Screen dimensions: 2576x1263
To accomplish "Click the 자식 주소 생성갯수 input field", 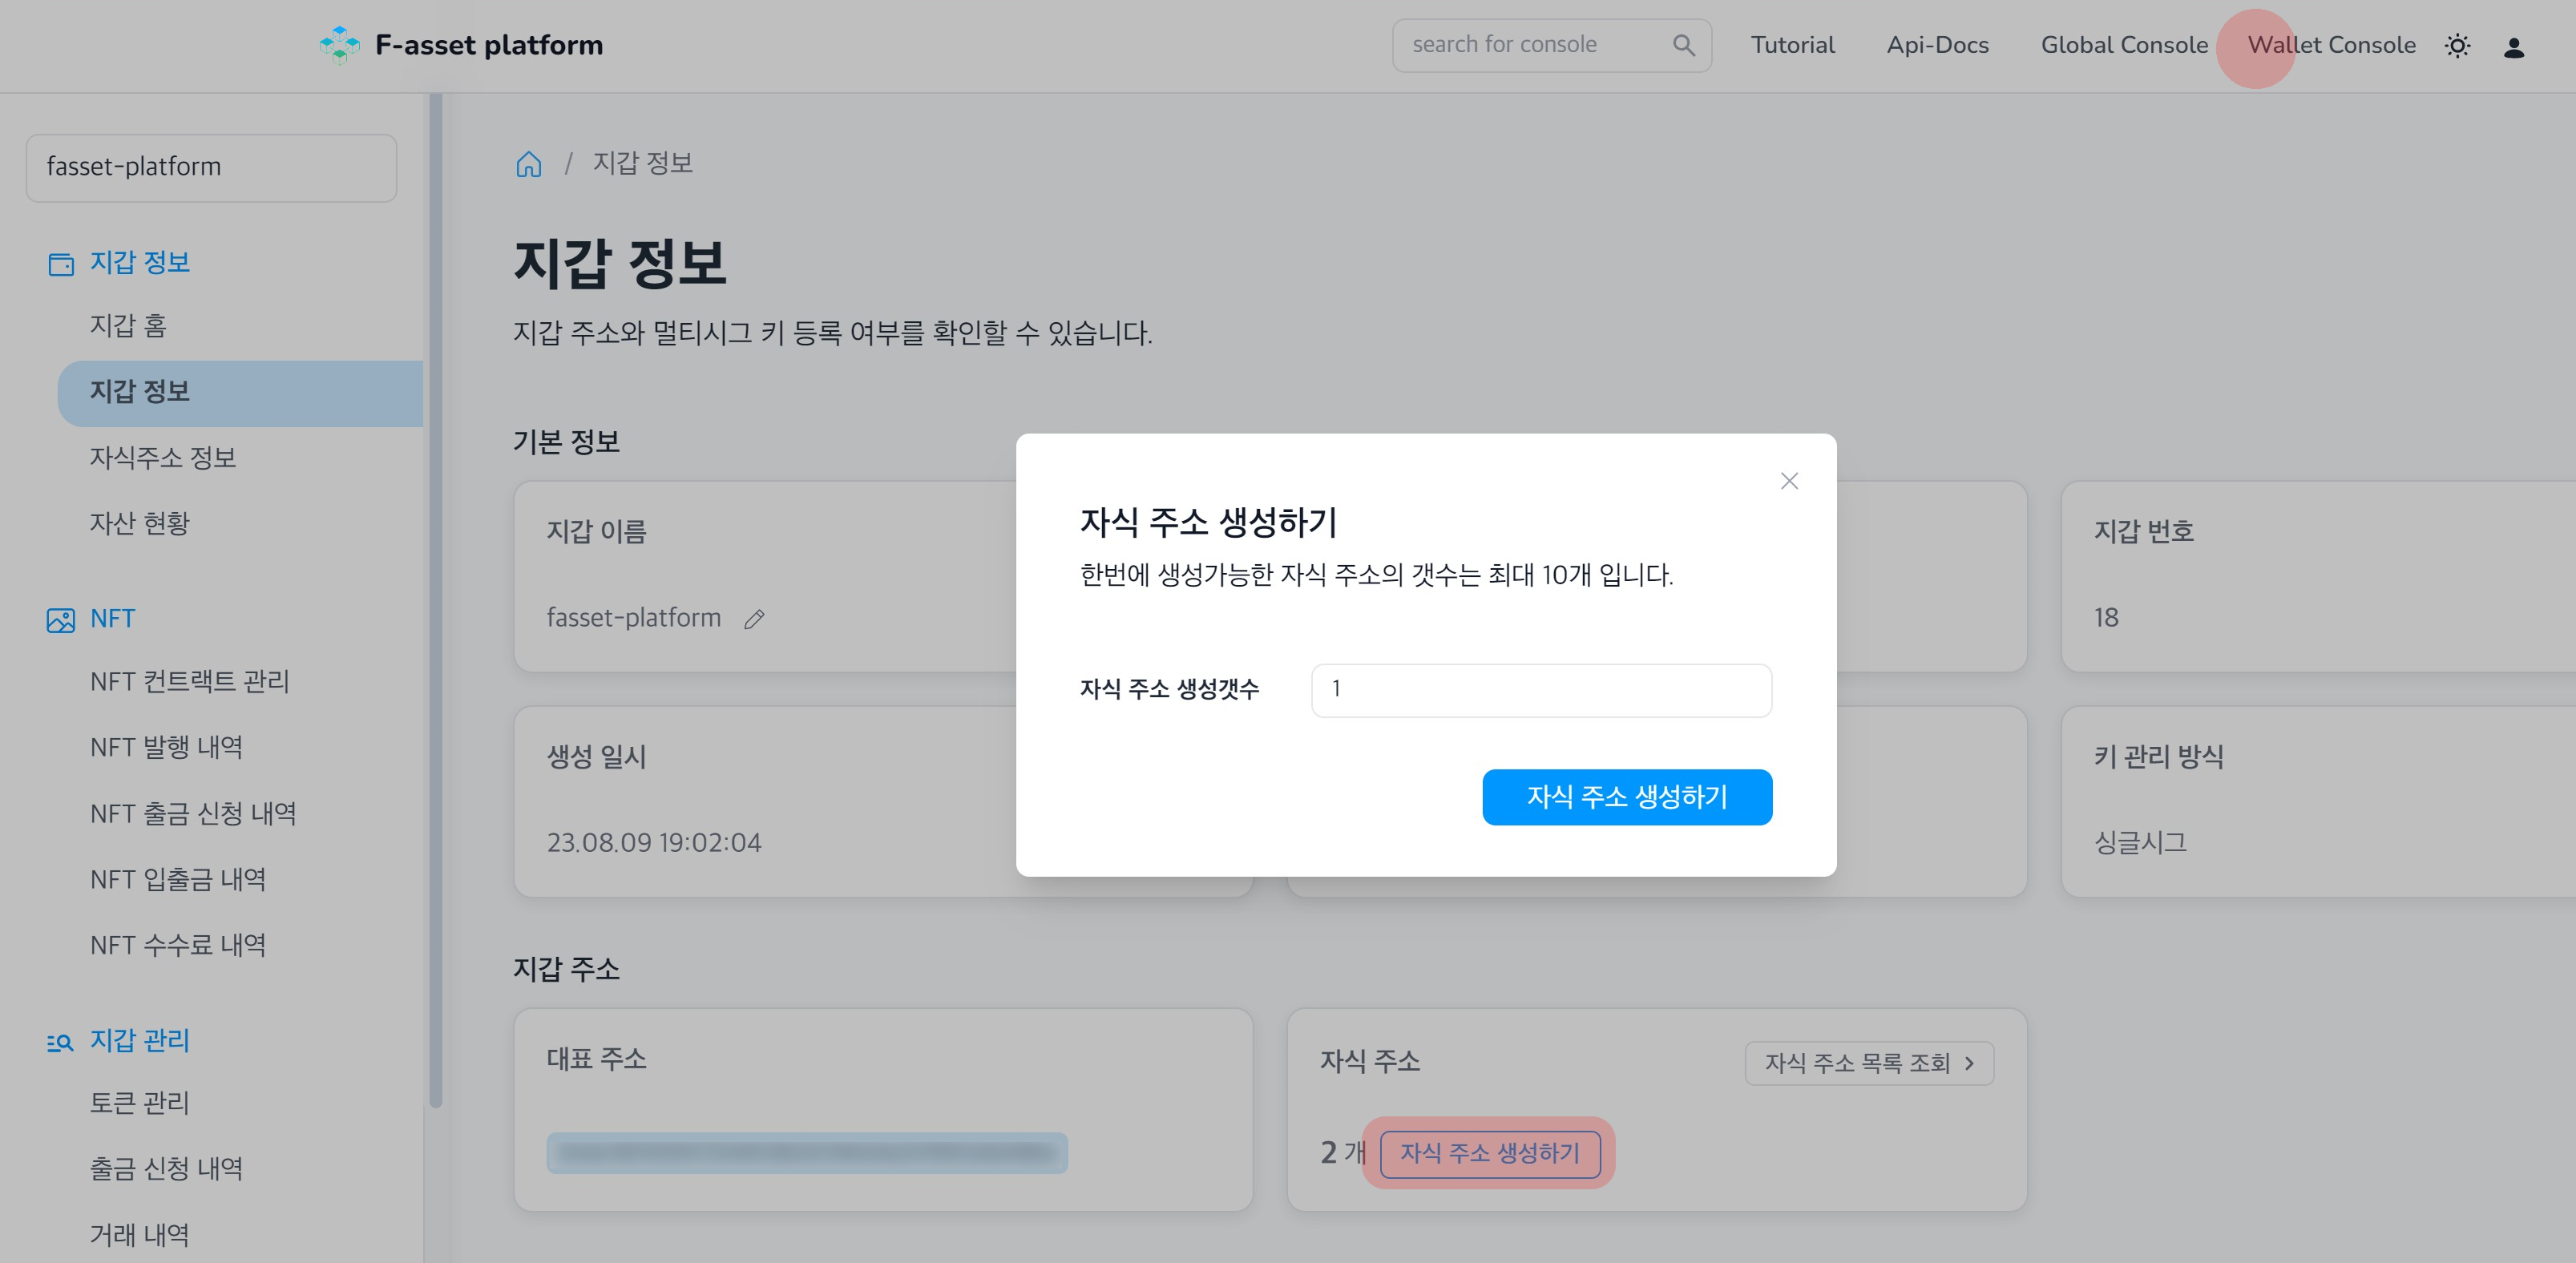I will point(1541,687).
